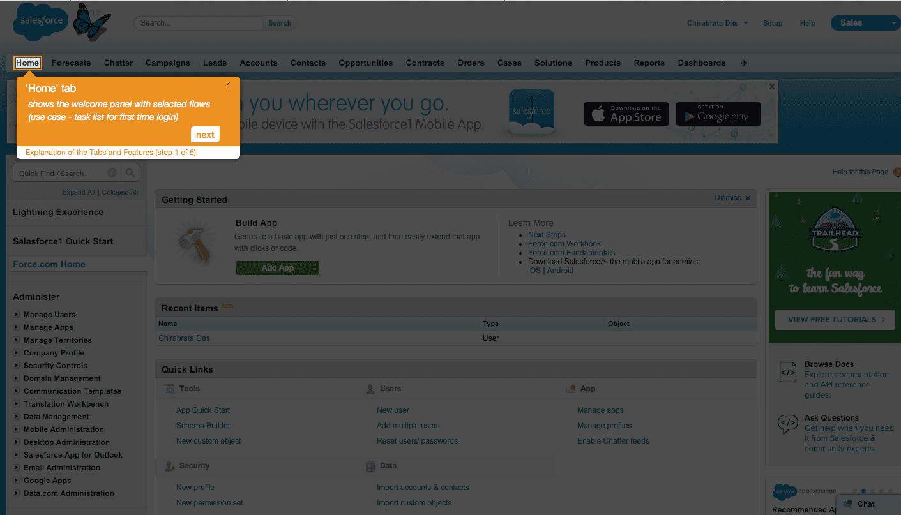The height and width of the screenshot is (515, 901).
Task: Expand Manage Apps tree node
Action: point(17,327)
